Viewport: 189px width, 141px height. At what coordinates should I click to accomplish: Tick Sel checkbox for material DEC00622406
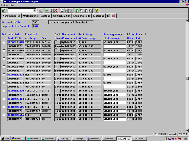[x=4, y=115]
